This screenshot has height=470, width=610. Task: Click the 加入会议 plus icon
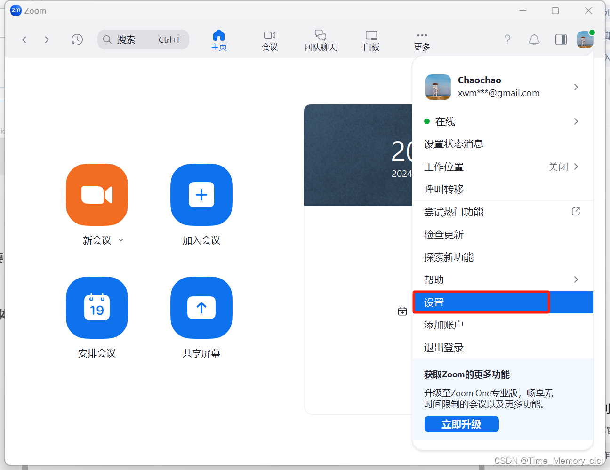point(201,195)
